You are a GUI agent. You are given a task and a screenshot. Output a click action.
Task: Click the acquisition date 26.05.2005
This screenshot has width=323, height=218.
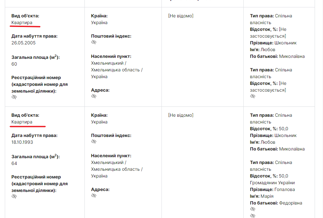[23, 43]
